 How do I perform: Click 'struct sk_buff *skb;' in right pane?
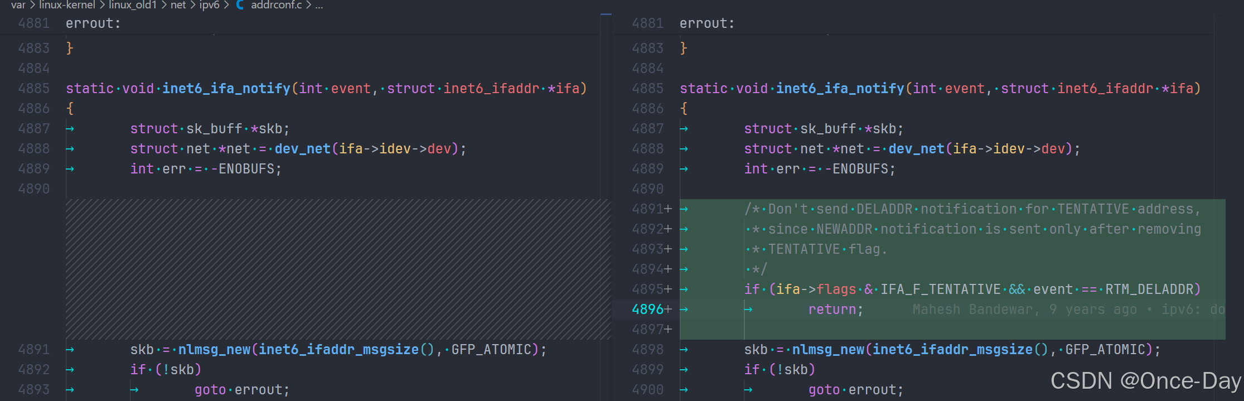824,129
